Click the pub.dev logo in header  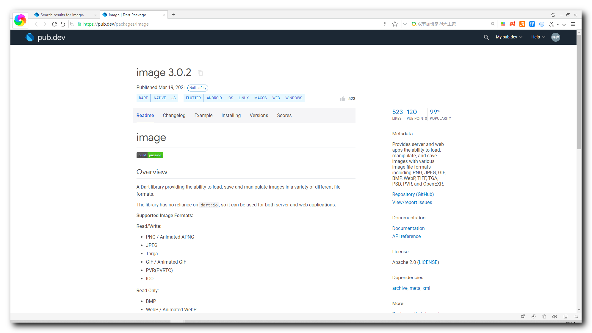pyautogui.click(x=46, y=37)
